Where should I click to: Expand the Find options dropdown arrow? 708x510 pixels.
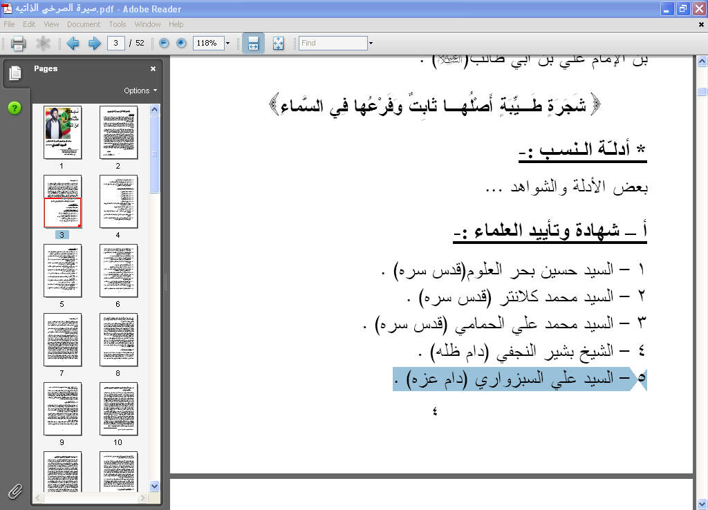[x=371, y=43]
